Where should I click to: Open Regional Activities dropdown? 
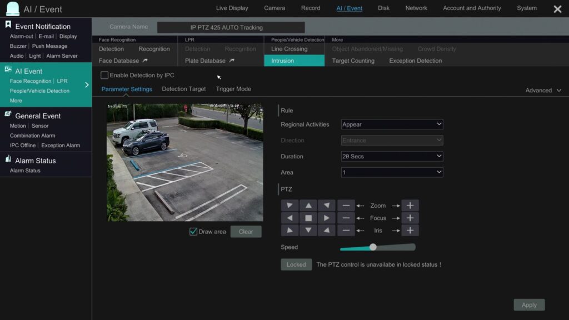click(x=392, y=124)
